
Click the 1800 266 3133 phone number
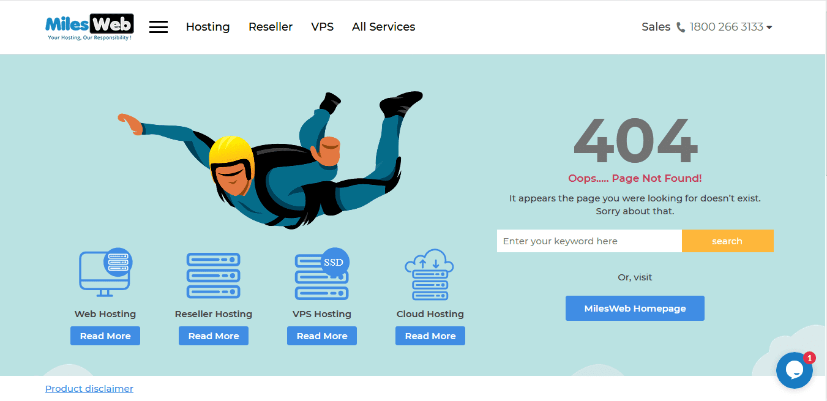click(727, 27)
